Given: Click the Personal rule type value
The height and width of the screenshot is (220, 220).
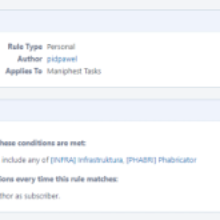Looking at the screenshot, I should 61,47.
